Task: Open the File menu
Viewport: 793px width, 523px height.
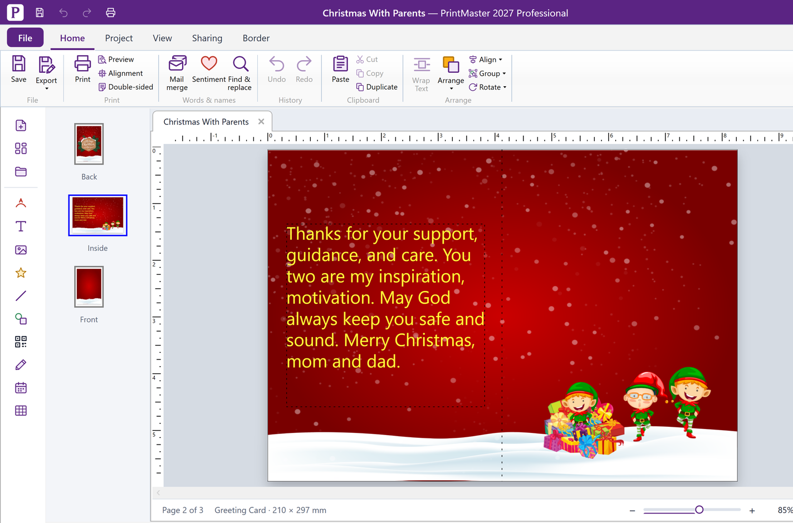Action: [25, 38]
